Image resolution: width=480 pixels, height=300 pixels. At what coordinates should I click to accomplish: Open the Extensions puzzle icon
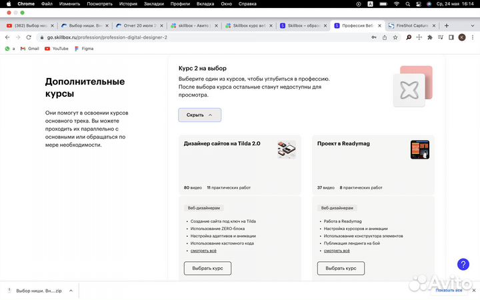pyautogui.click(x=430, y=37)
